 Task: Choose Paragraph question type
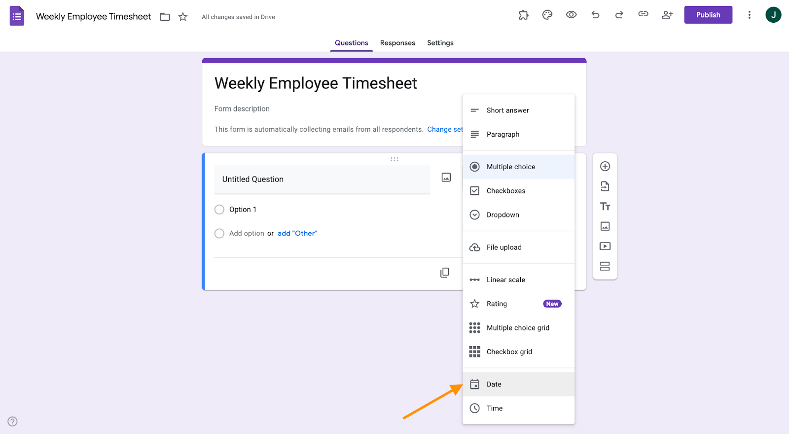click(519, 134)
